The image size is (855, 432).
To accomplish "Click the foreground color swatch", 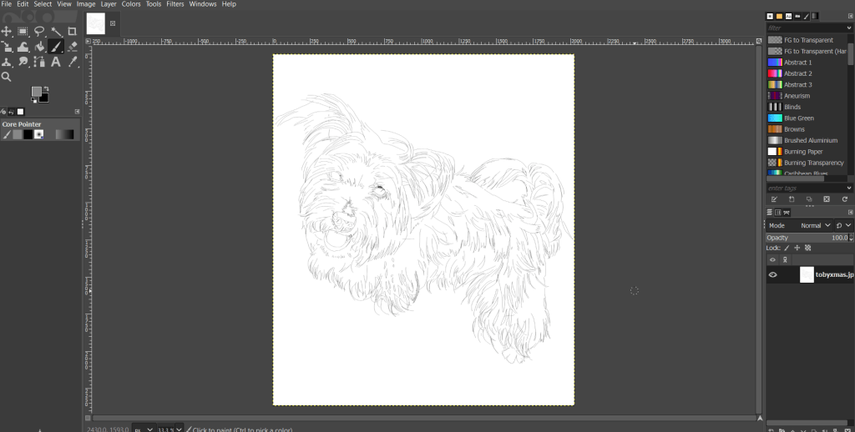I will (38, 92).
